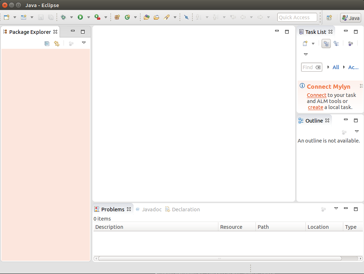Click the create local task link

coord(315,107)
